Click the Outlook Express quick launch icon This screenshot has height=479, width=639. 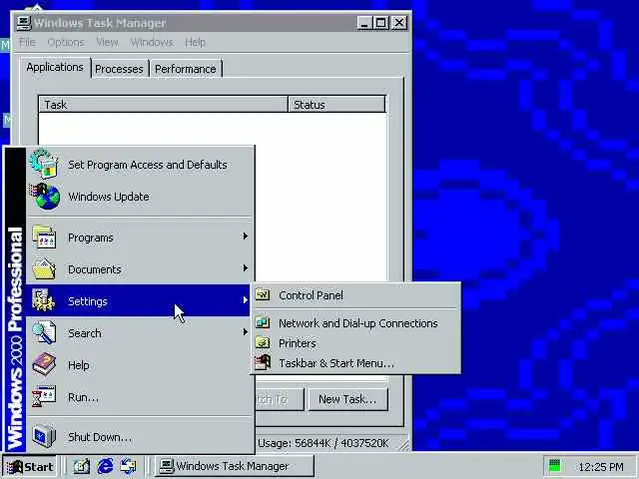(x=129, y=466)
